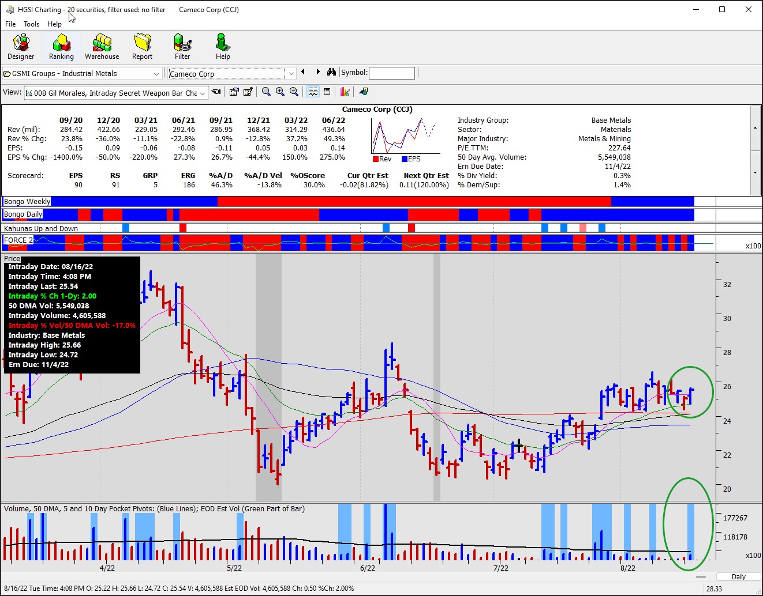
Task: Zoom in on the chart
Action: pos(280,92)
